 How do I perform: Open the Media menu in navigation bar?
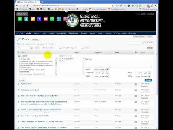36,34
